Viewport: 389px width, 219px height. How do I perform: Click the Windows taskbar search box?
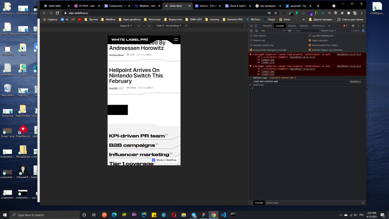[44, 215]
